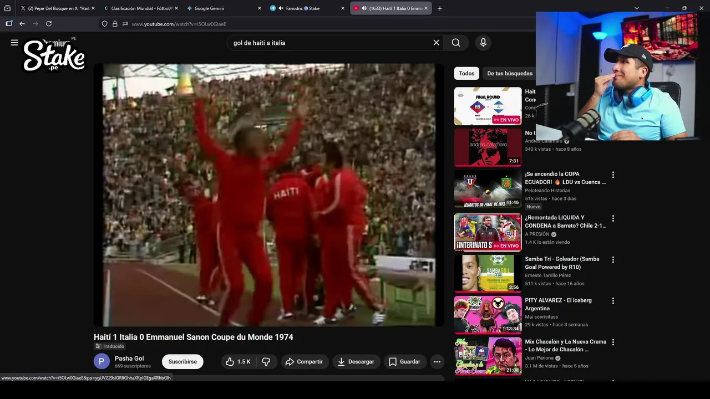710x399 pixels.
Task: Close the Haití 1 Italia 0 YouTube tab
Action: point(426,8)
